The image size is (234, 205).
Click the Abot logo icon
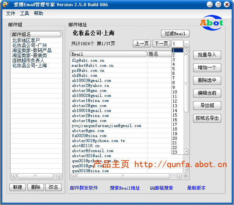[212, 23]
